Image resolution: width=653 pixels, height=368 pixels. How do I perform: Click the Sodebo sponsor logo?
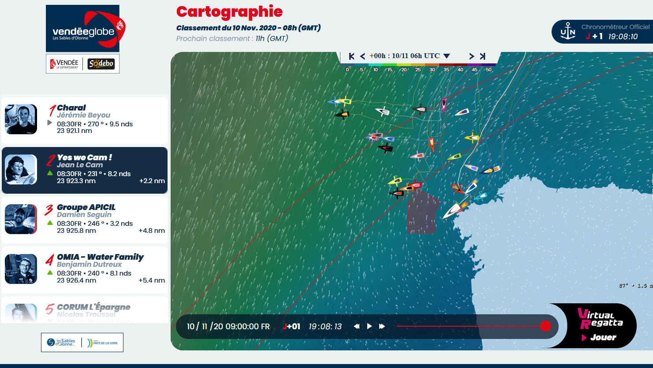tap(101, 64)
